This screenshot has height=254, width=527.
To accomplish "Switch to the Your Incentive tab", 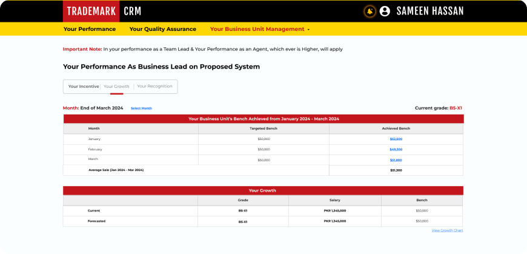I will [84, 87].
